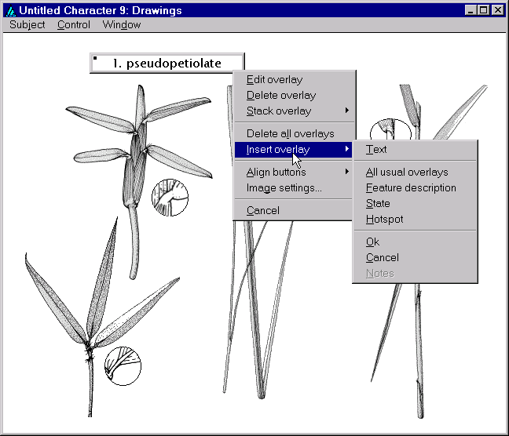Choose Edit overlay from context menu
This screenshot has width=509, height=436.
[274, 79]
